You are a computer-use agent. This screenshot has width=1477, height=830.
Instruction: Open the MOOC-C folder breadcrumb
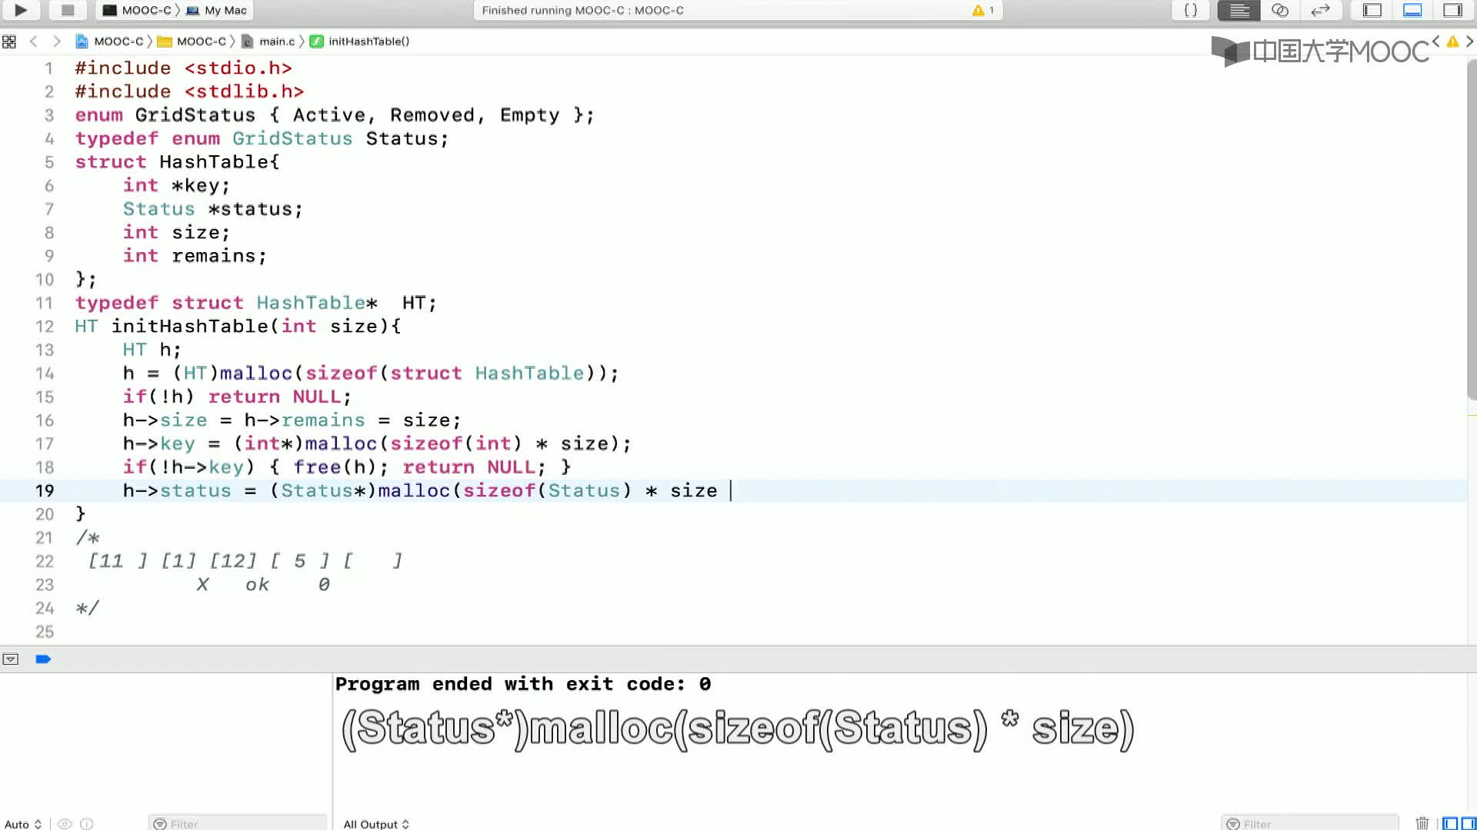(x=192, y=41)
